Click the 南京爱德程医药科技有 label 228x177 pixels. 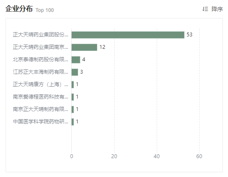tap(40, 97)
